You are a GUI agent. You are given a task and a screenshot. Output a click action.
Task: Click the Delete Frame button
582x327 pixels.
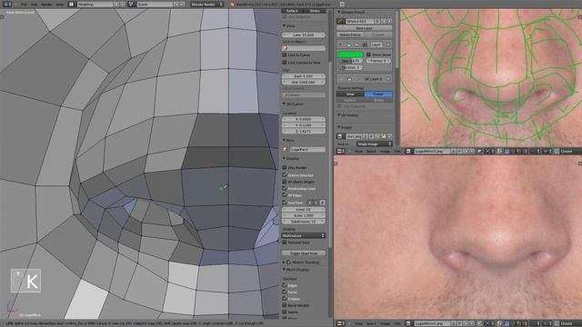point(350,35)
